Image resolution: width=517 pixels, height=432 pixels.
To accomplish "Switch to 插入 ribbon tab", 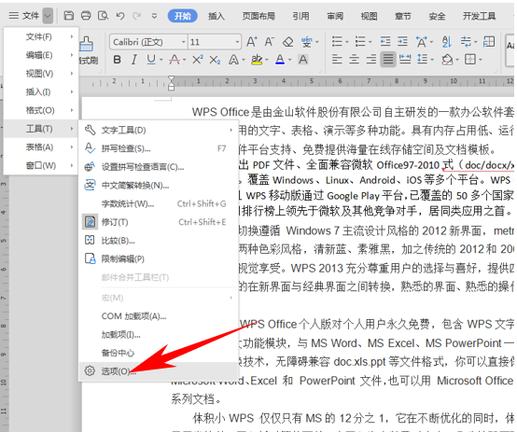I will tap(217, 16).
